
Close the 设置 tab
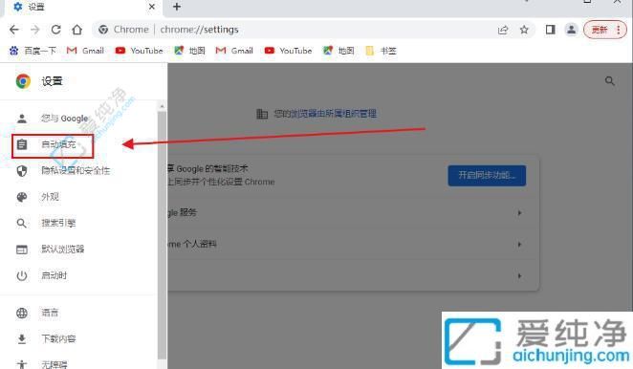tap(152, 7)
